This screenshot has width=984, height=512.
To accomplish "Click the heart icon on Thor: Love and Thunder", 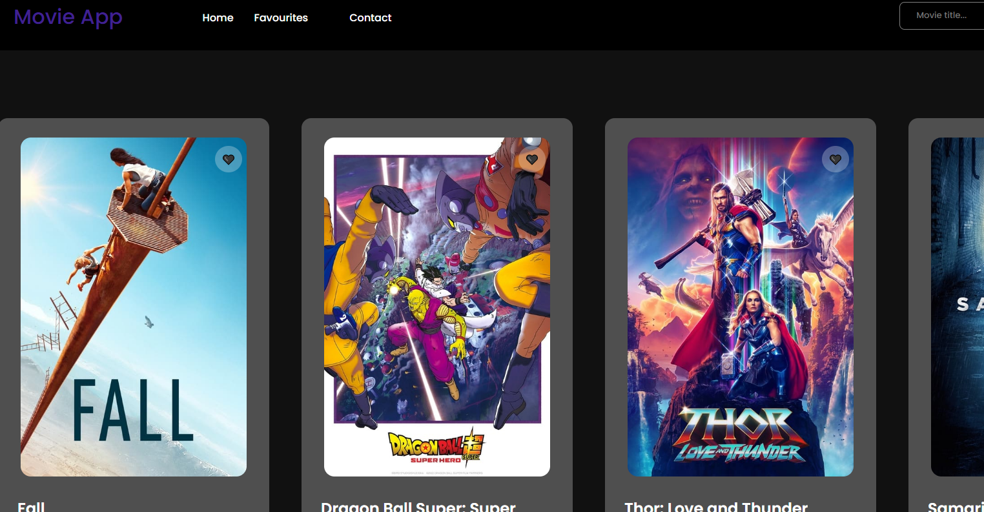I will [835, 159].
